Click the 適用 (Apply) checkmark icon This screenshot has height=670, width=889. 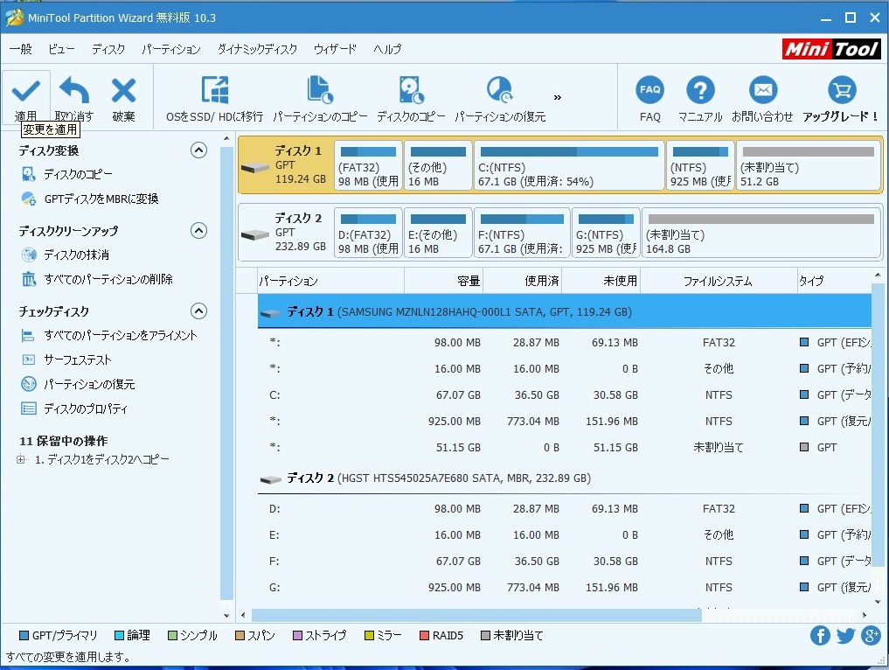[x=25, y=90]
